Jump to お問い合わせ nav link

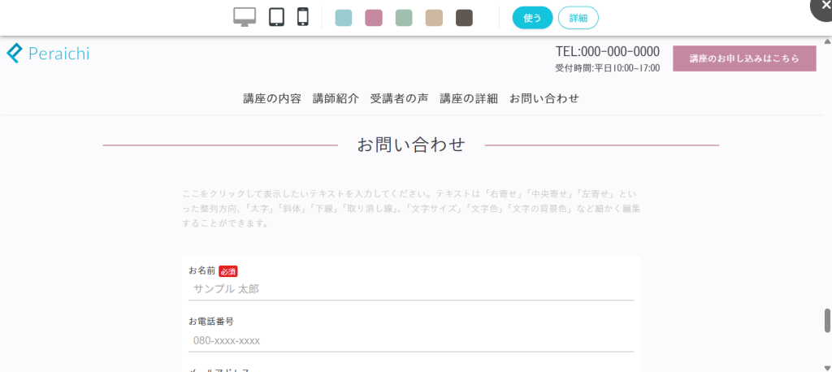point(544,98)
